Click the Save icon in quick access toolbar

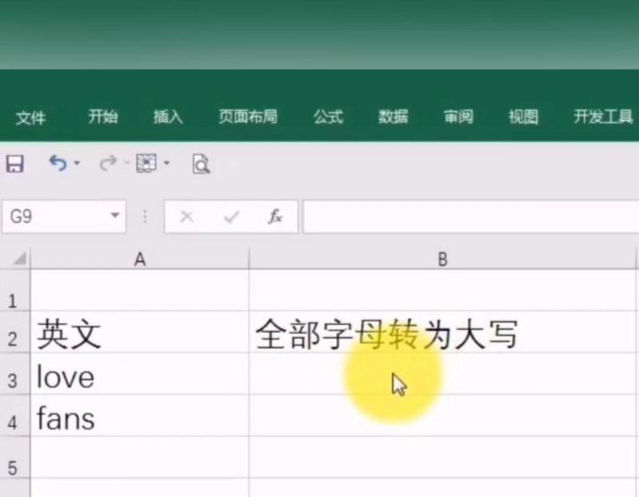[x=14, y=164]
